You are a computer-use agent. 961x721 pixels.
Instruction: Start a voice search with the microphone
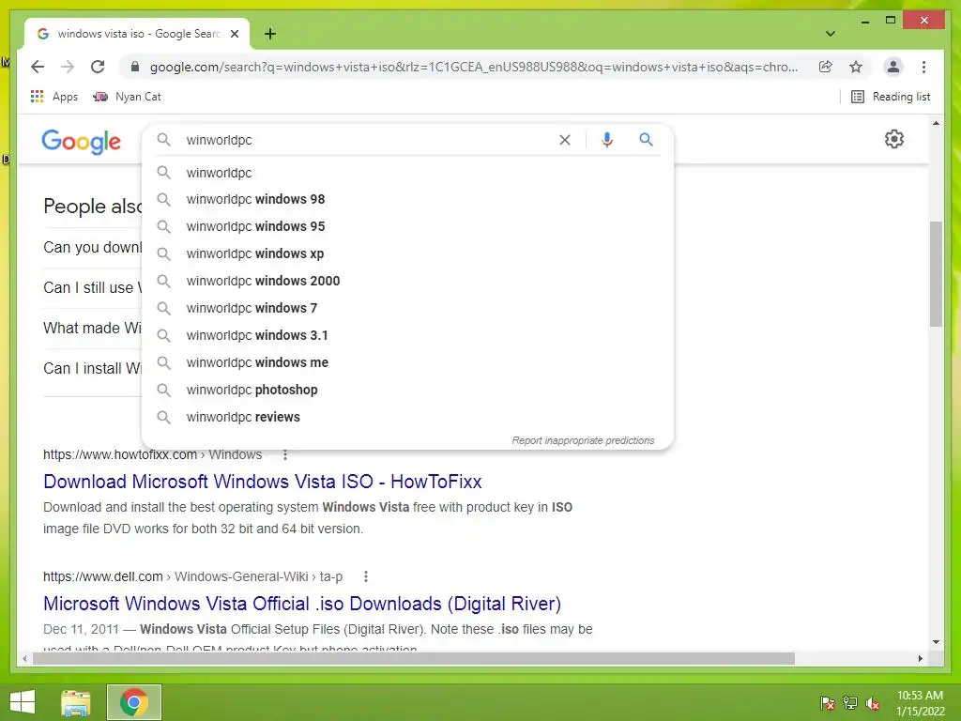pyautogui.click(x=607, y=140)
